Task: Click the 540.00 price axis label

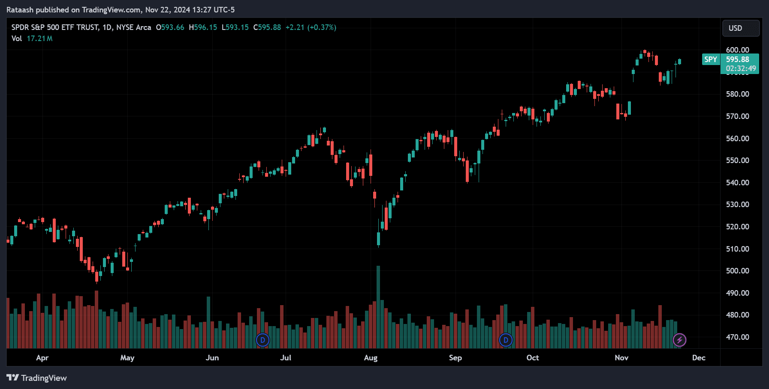Action: click(x=737, y=183)
